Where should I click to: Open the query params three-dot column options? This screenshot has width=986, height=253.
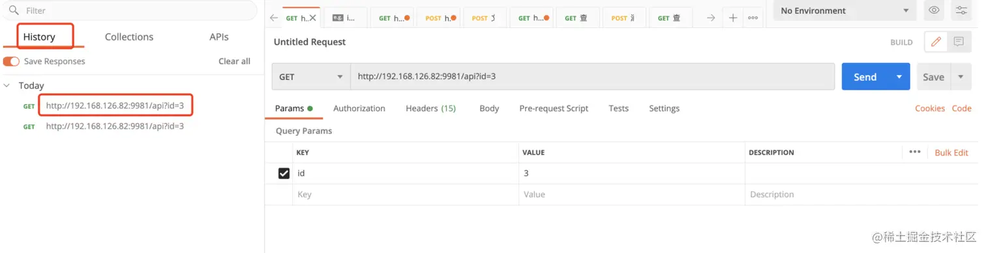click(x=915, y=152)
